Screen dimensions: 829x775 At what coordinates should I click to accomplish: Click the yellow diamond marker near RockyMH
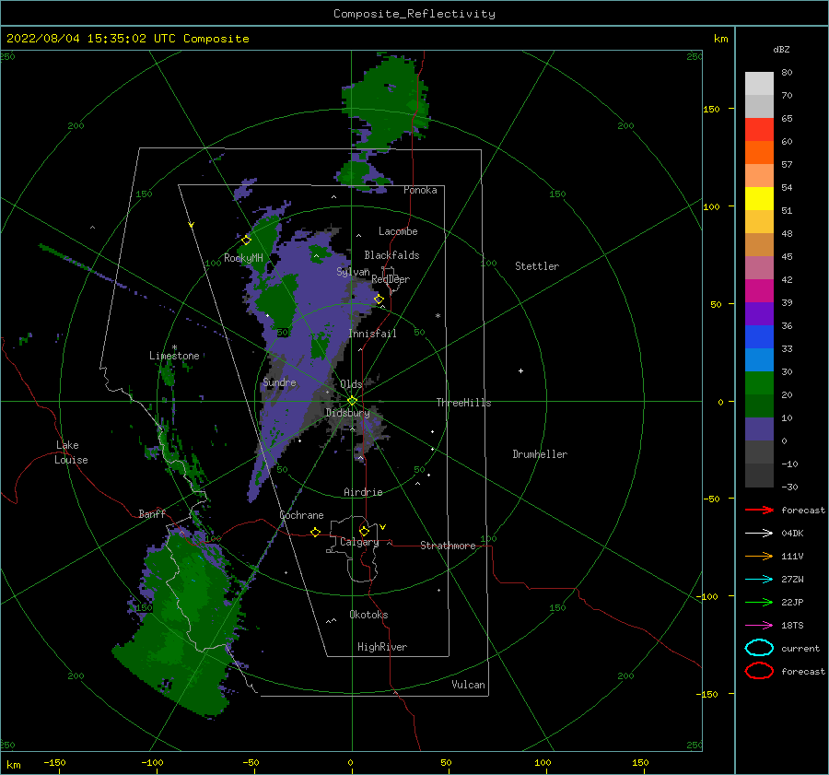tap(246, 241)
